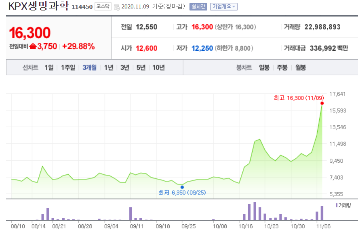358x236 pixels.
Task: Click the 최저 6,350 (09/25) label
Action: point(182,193)
